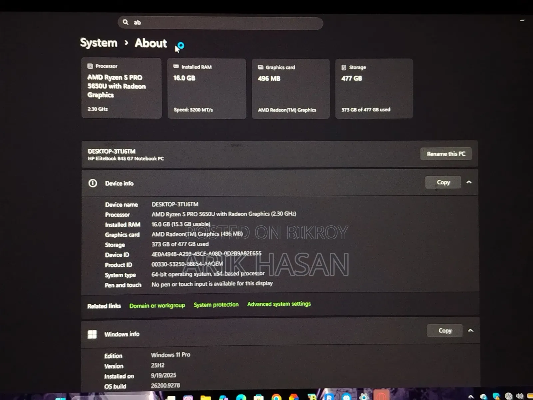Select the Product ID value 00330-53250
The height and width of the screenshot is (400, 533).
pyautogui.click(x=187, y=264)
